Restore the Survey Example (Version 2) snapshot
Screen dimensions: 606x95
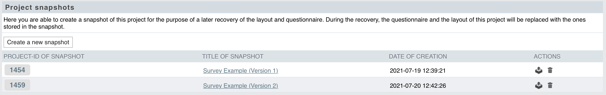click(x=538, y=85)
